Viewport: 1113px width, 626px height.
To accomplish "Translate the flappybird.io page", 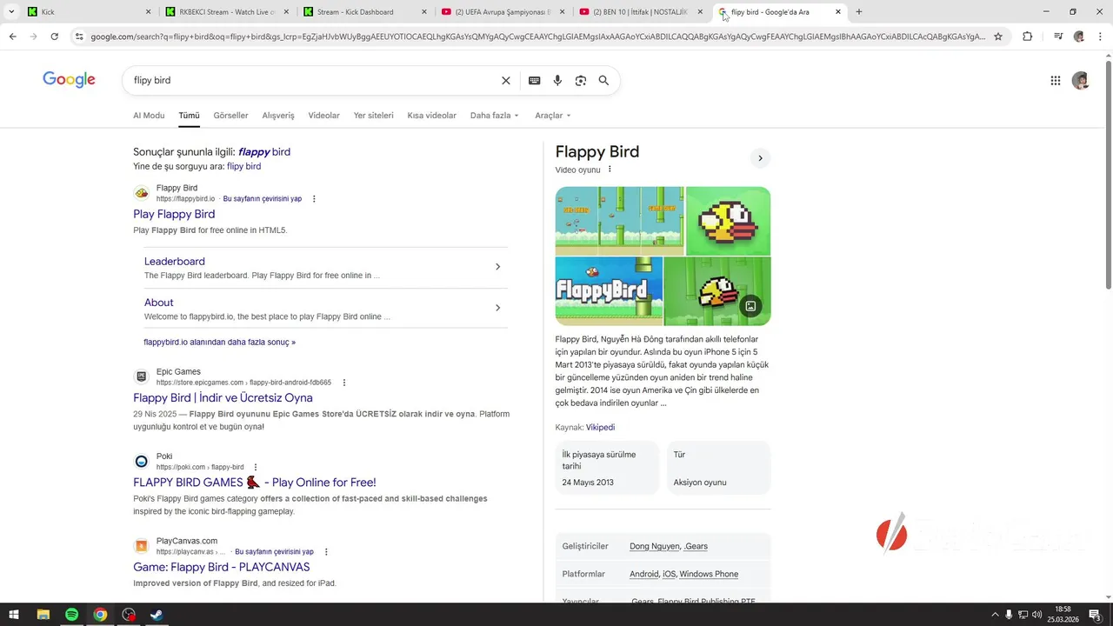I will (263, 199).
